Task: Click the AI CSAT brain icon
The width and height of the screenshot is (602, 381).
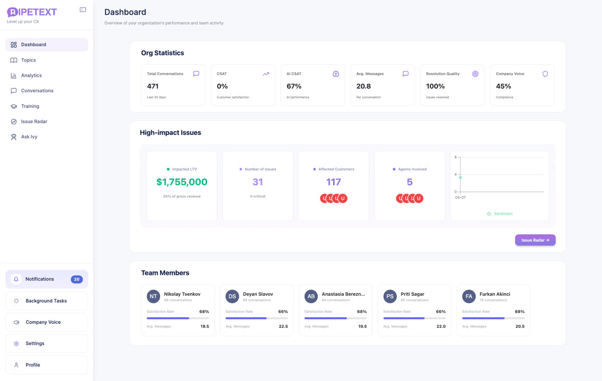Action: point(336,74)
